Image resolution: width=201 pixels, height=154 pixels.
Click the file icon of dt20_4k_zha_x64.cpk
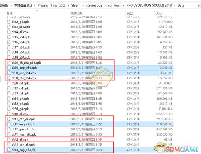click(x=9, y=63)
